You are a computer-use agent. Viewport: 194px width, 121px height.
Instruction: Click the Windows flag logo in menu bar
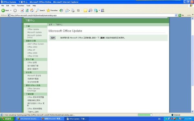click(x=191, y=5)
